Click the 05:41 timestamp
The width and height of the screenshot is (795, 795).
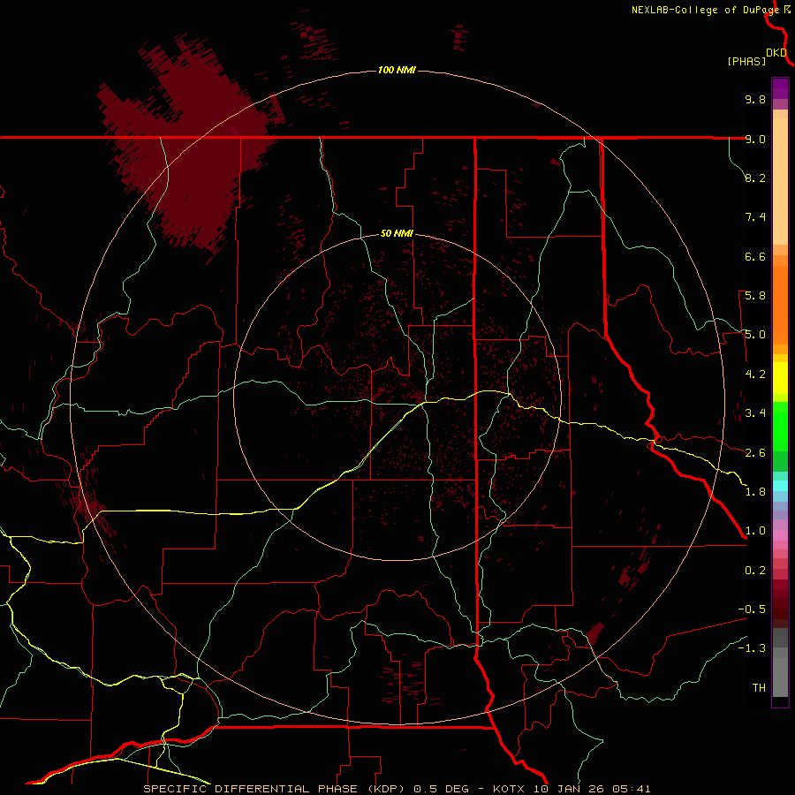632,789
